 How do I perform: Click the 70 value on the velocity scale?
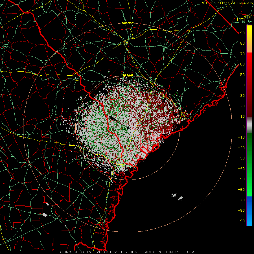point(242,54)
